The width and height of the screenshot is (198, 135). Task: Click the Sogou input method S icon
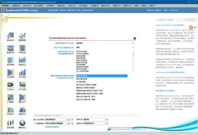pos(191,27)
